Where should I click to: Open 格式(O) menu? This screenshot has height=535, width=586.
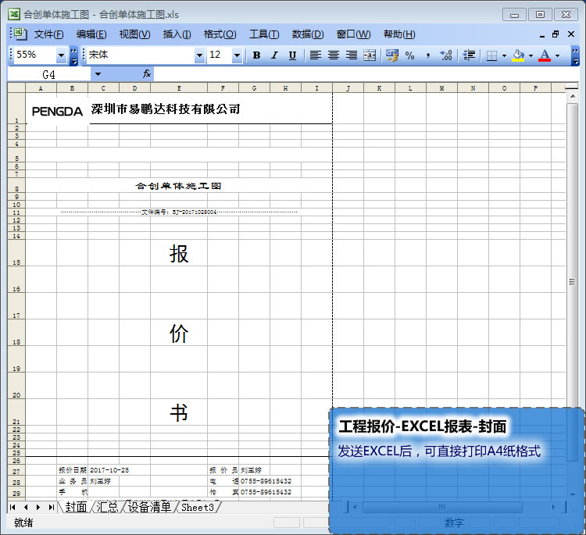pyautogui.click(x=220, y=34)
